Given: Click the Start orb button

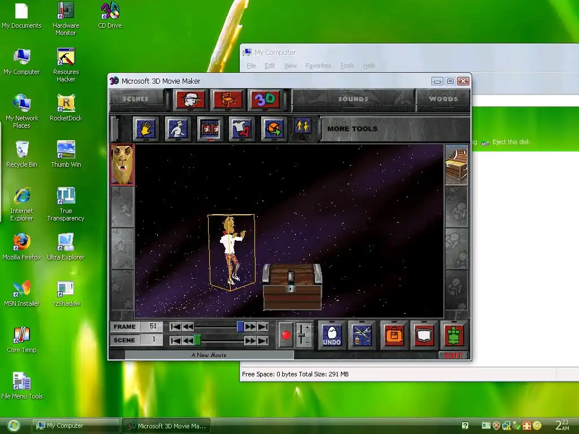Looking at the screenshot, I should point(14,426).
